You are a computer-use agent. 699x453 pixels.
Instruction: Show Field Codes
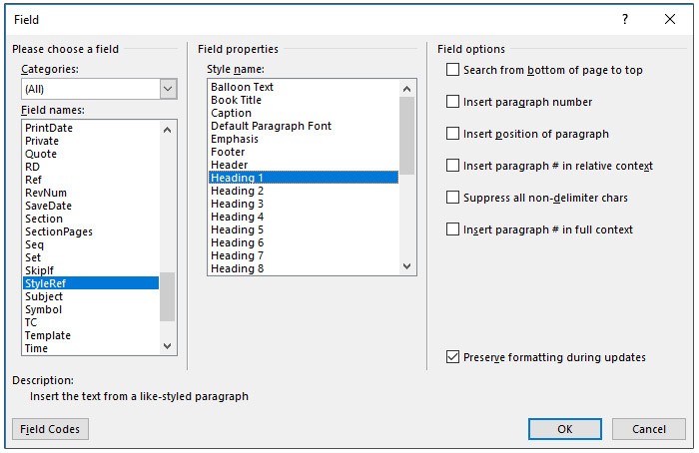point(51,428)
